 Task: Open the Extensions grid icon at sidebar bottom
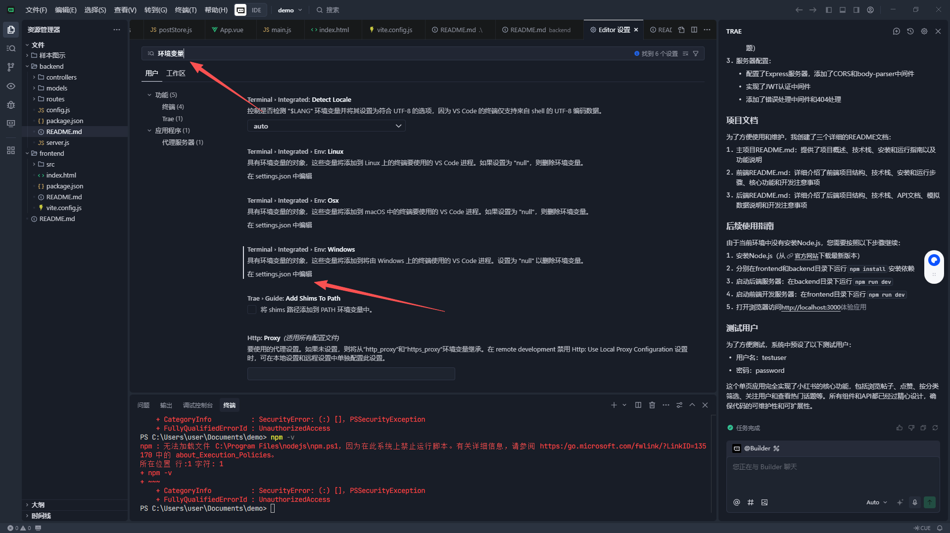tap(11, 150)
